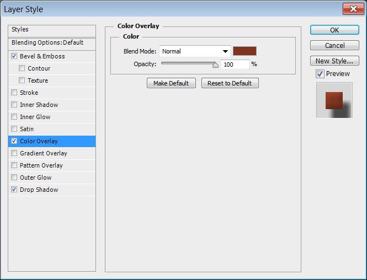Click the Reset to Default button
Image resolution: width=367 pixels, height=280 pixels.
coord(230,83)
